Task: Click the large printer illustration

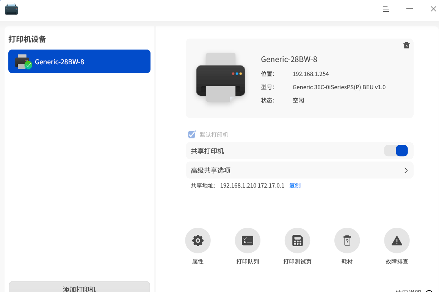Action: [221, 78]
